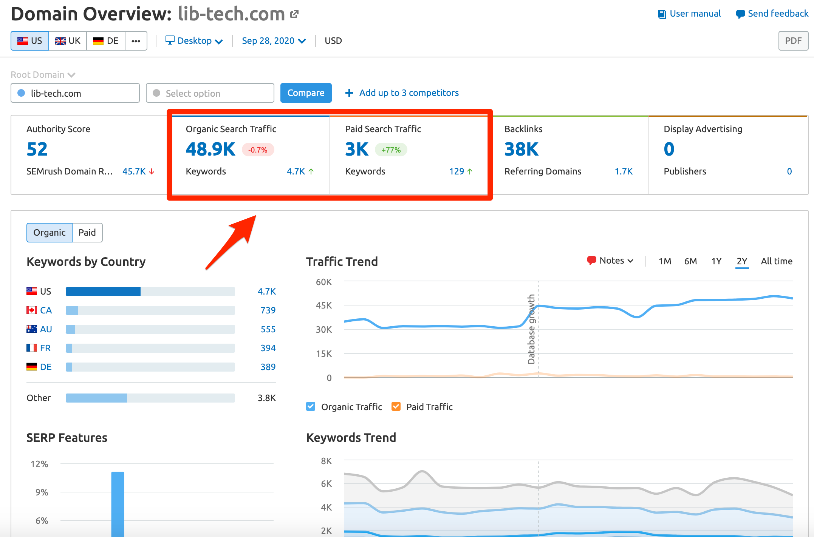Click the Database growth marker on Traffic Trend
The height and width of the screenshot is (537, 814).
coord(532,329)
